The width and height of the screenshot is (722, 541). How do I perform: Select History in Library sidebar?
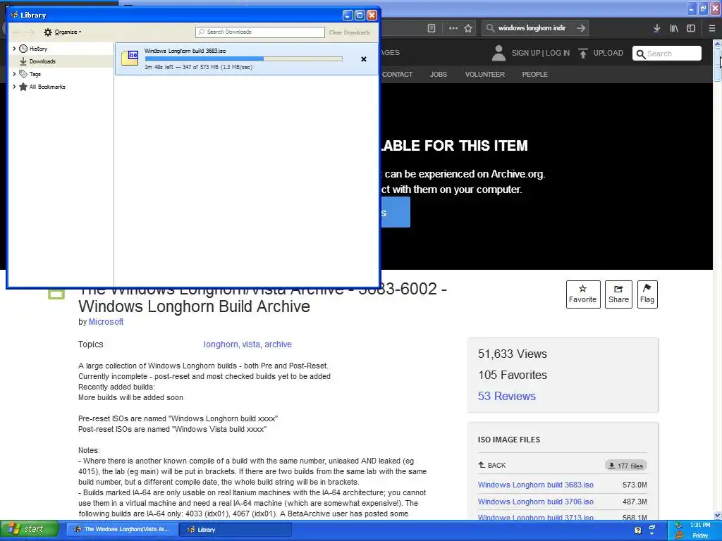tap(38, 49)
